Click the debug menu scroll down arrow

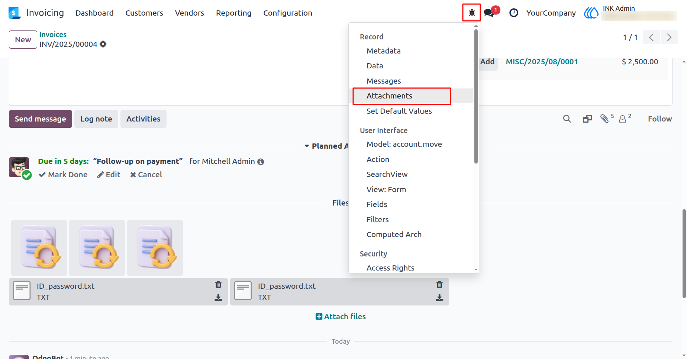[476, 269]
